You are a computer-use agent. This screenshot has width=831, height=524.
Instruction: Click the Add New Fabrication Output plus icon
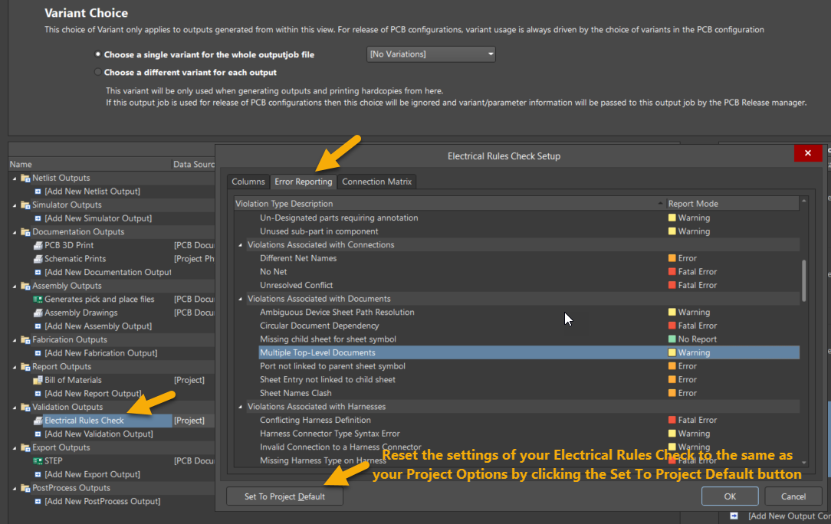click(x=38, y=353)
